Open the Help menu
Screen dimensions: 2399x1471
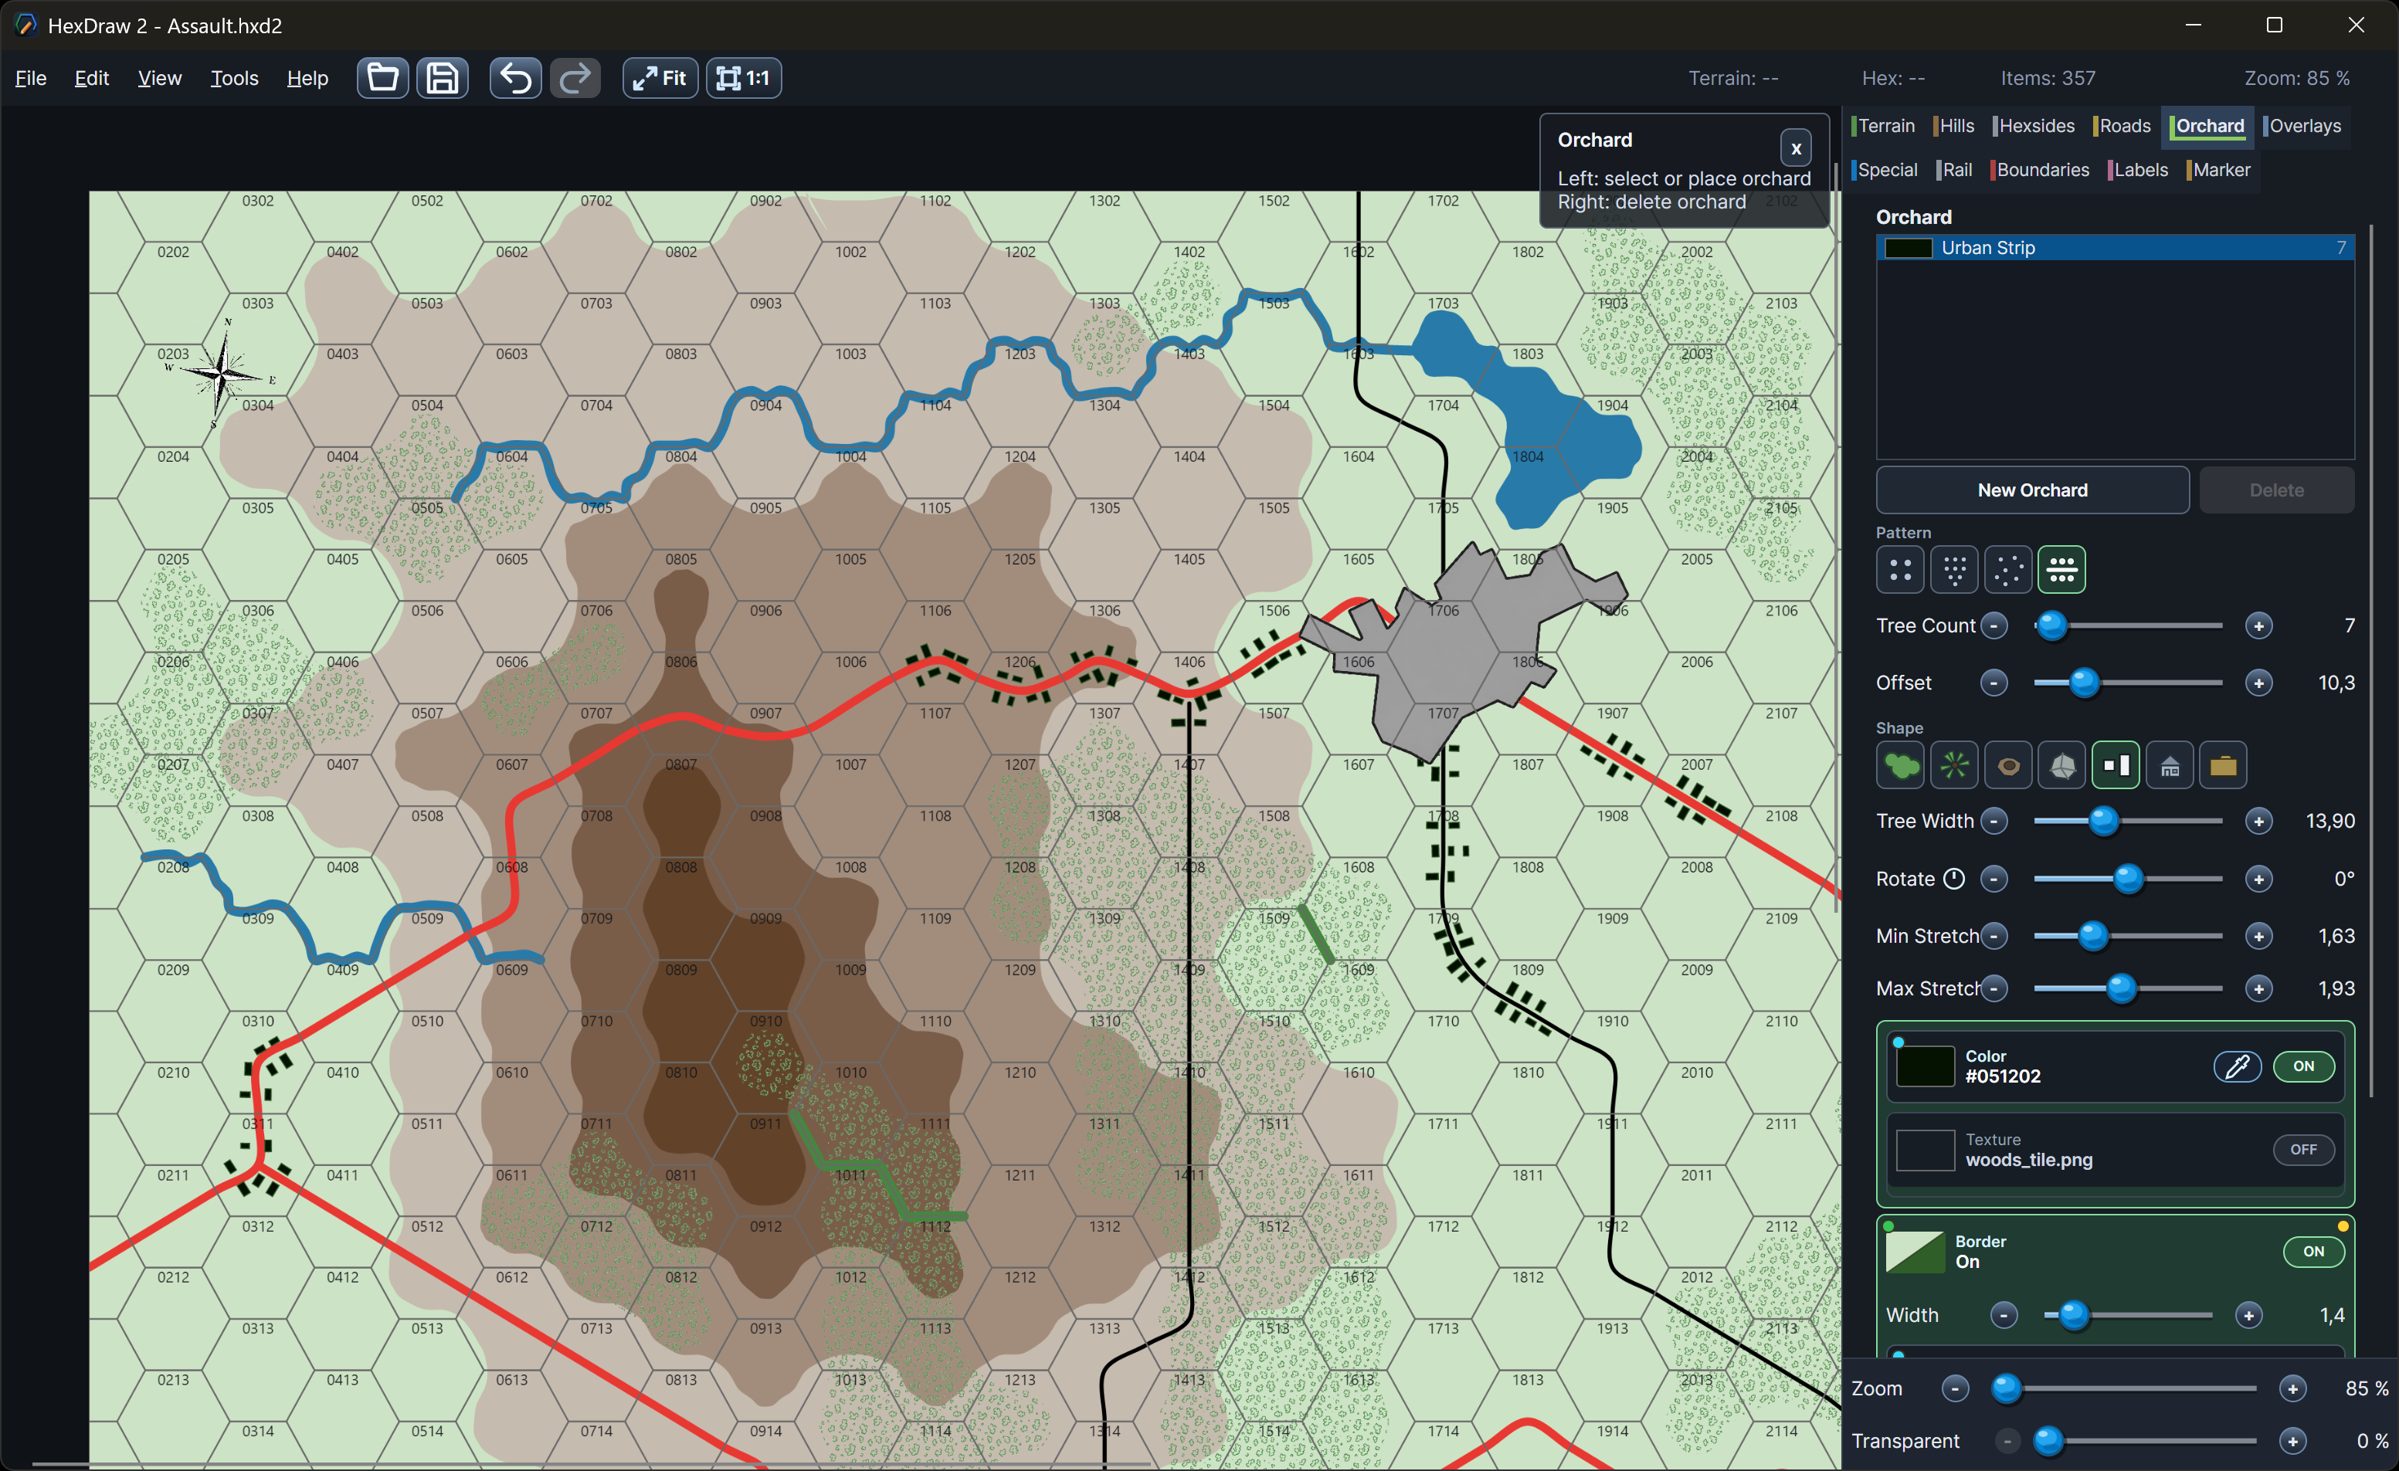[307, 78]
